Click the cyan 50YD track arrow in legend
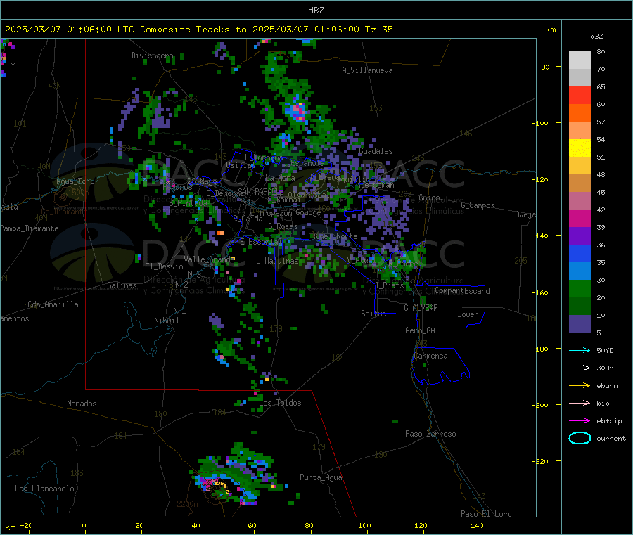The height and width of the screenshot is (535, 633). [x=580, y=350]
